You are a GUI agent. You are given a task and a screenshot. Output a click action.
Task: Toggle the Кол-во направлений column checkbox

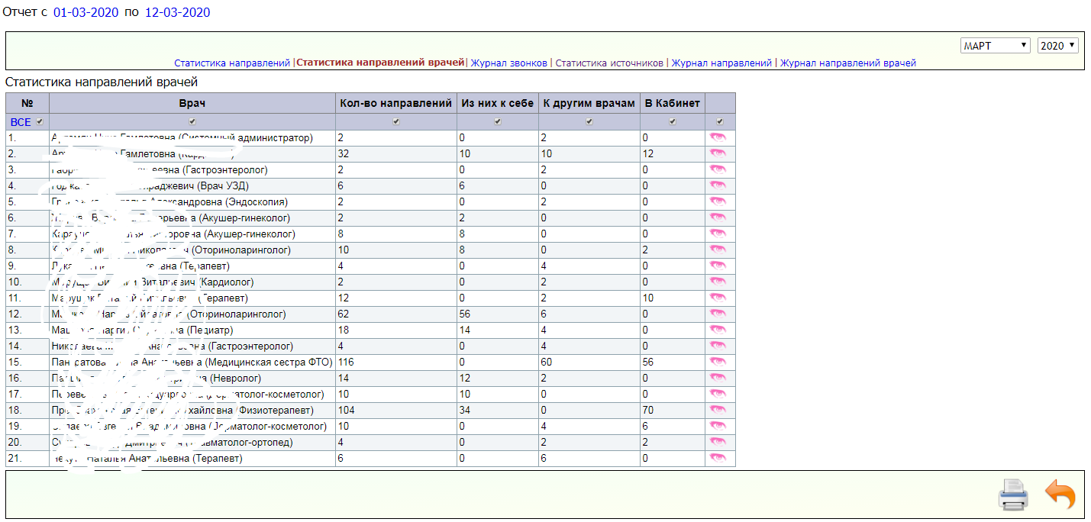[395, 122]
